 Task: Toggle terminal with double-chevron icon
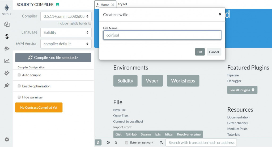coord(98,142)
